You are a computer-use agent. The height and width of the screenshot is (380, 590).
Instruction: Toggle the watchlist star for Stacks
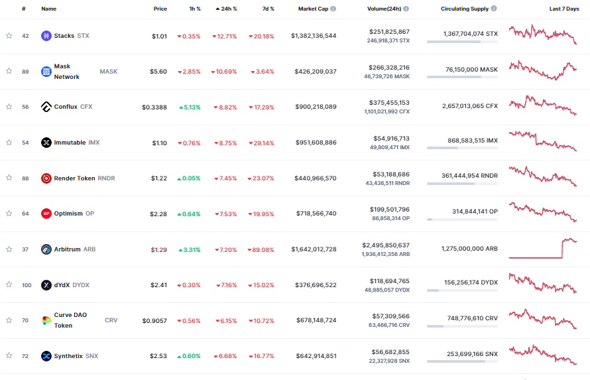coord(9,36)
